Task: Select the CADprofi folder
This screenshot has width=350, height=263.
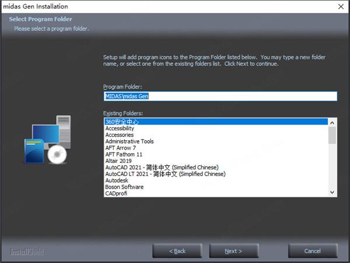Action: tap(216, 193)
